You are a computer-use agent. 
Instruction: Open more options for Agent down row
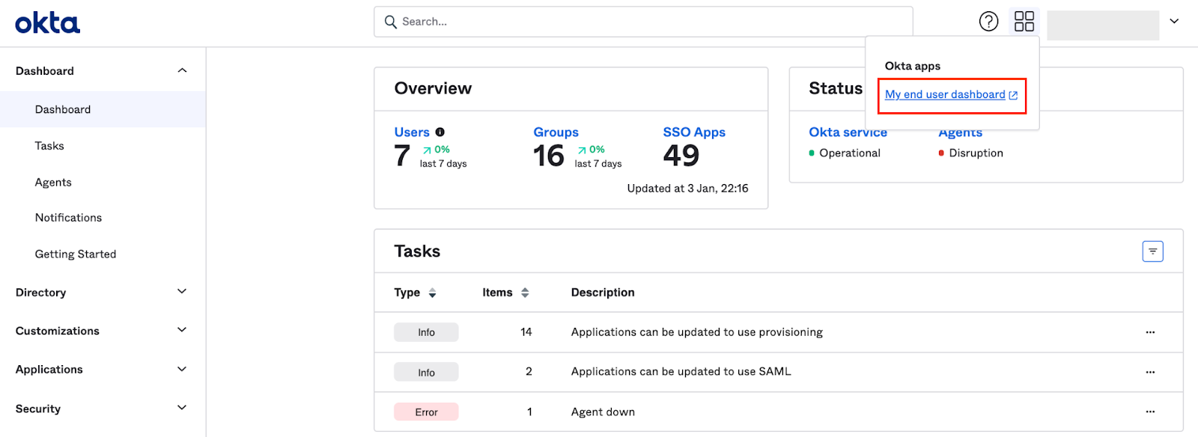[x=1150, y=412]
